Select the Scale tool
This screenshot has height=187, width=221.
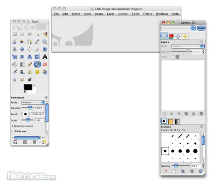14,57
